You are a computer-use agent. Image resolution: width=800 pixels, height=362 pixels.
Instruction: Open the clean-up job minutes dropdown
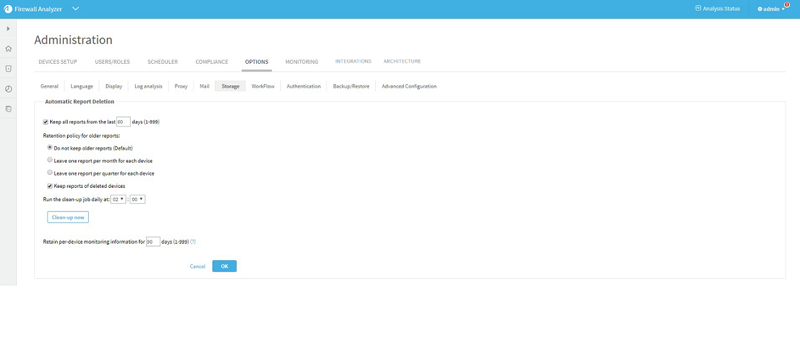tap(138, 199)
